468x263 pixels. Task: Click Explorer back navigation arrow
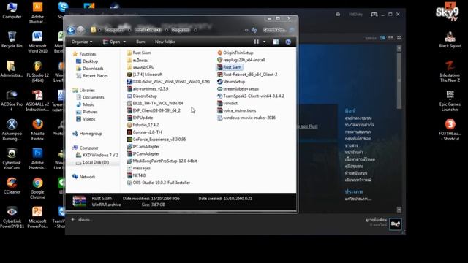tap(71, 30)
